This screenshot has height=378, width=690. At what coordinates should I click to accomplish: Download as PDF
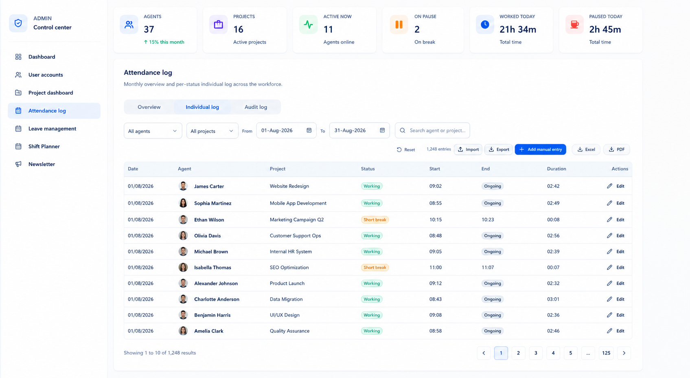point(617,149)
